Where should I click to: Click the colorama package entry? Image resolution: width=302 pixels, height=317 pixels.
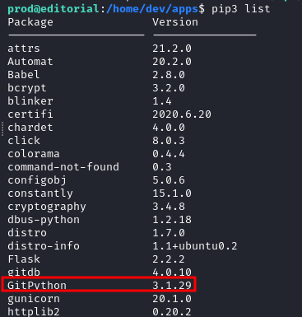[34, 154]
